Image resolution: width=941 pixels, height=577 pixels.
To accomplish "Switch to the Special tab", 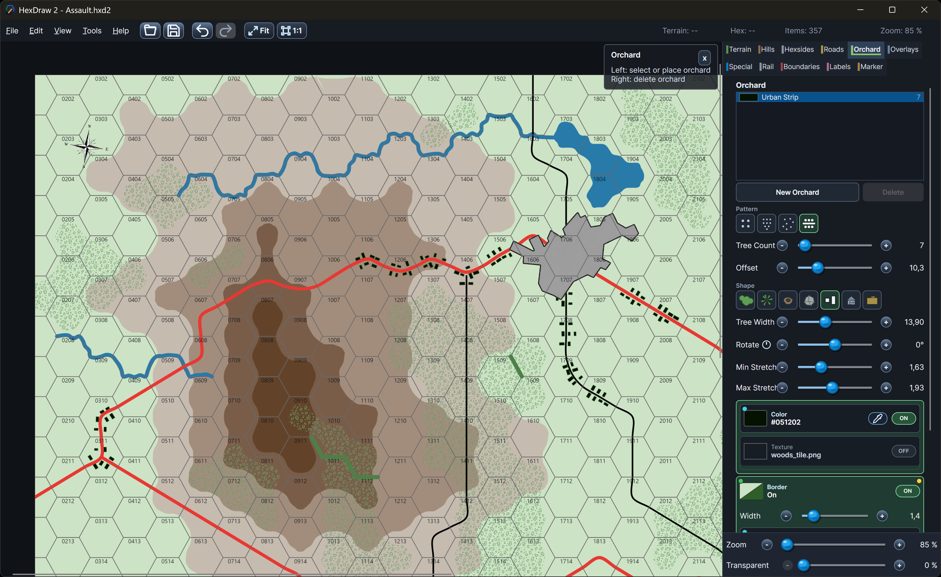I will [739, 66].
